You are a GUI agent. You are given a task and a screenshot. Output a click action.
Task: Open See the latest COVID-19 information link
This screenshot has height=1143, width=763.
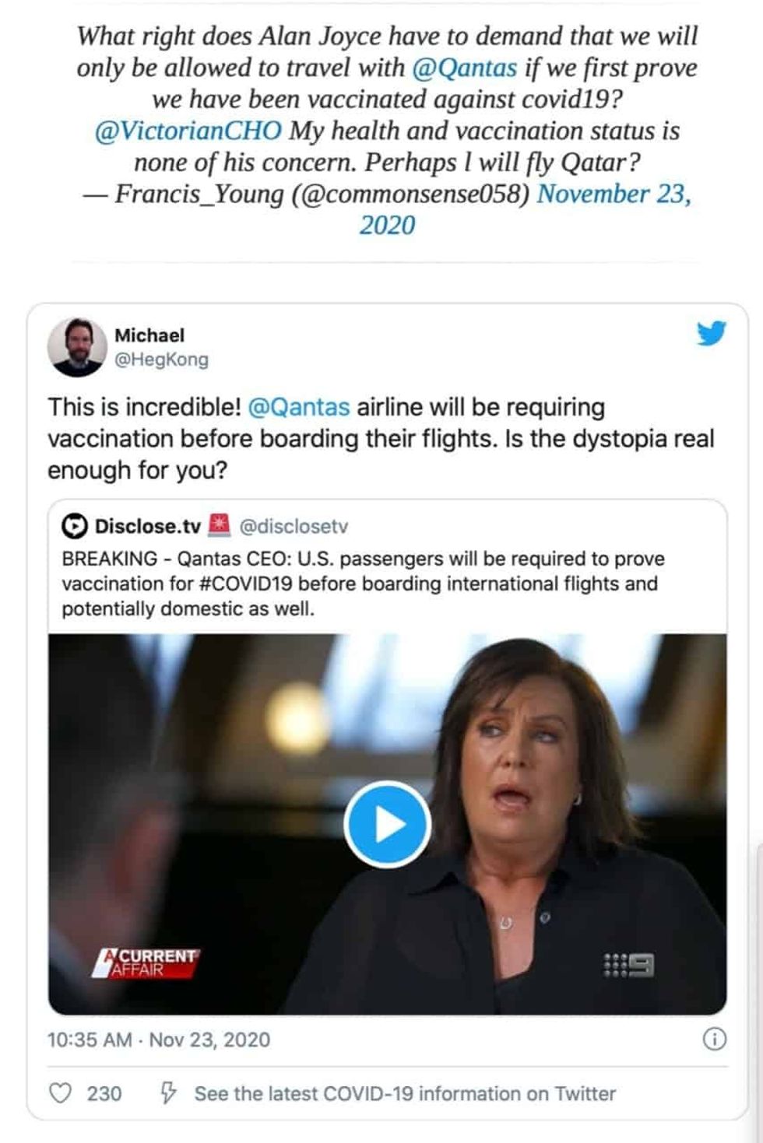point(405,1094)
